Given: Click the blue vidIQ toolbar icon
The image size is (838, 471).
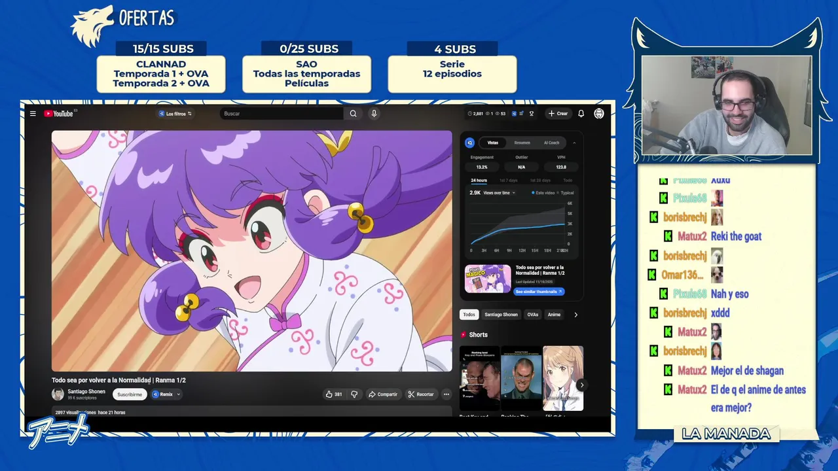Looking at the screenshot, I should pyautogui.click(x=514, y=113).
